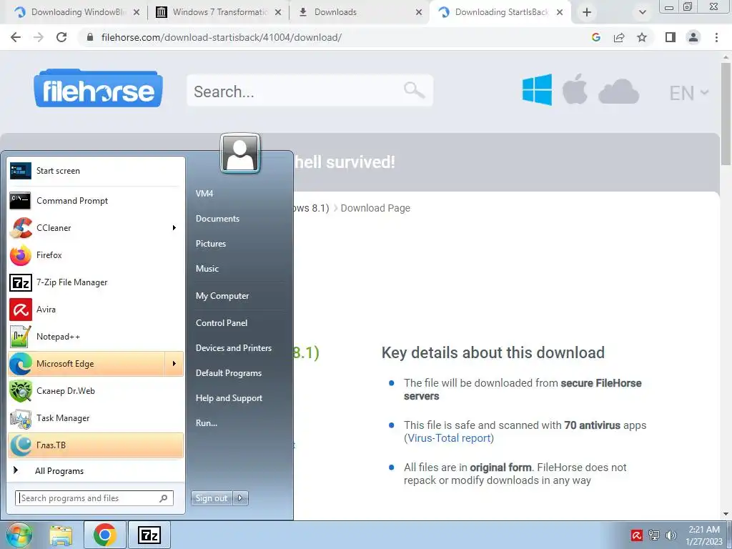Open 7-Zip from the taskbar
This screenshot has height=549, width=732.
pos(149,535)
